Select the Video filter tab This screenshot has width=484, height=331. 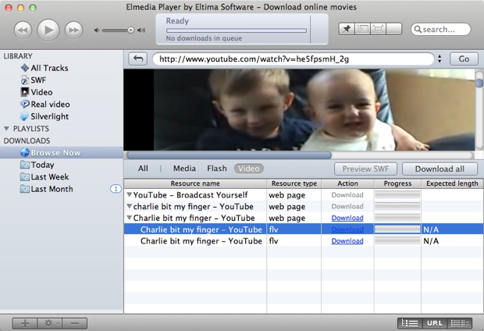[249, 169]
